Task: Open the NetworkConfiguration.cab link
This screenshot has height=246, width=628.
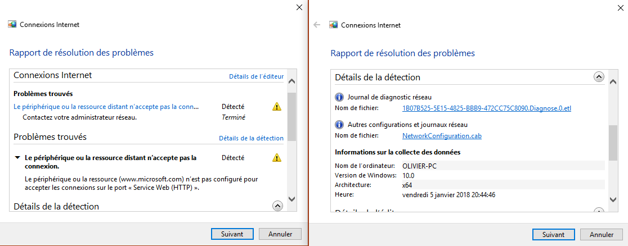Action: pyautogui.click(x=442, y=135)
